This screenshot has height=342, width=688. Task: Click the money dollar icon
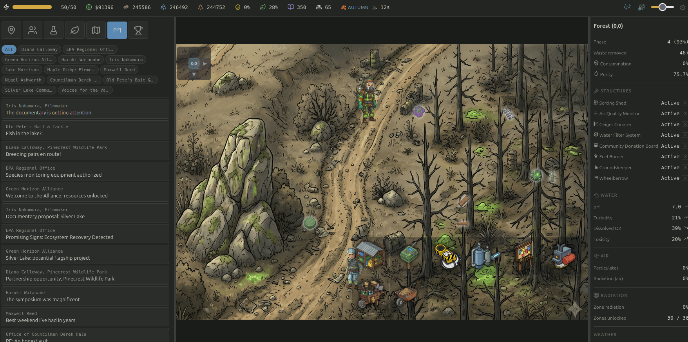pos(89,7)
